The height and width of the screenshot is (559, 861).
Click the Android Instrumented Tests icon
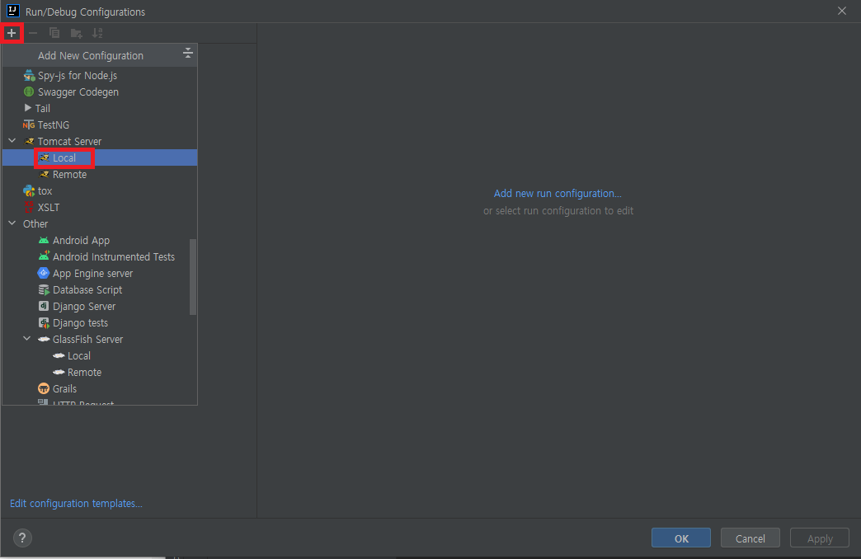(44, 256)
